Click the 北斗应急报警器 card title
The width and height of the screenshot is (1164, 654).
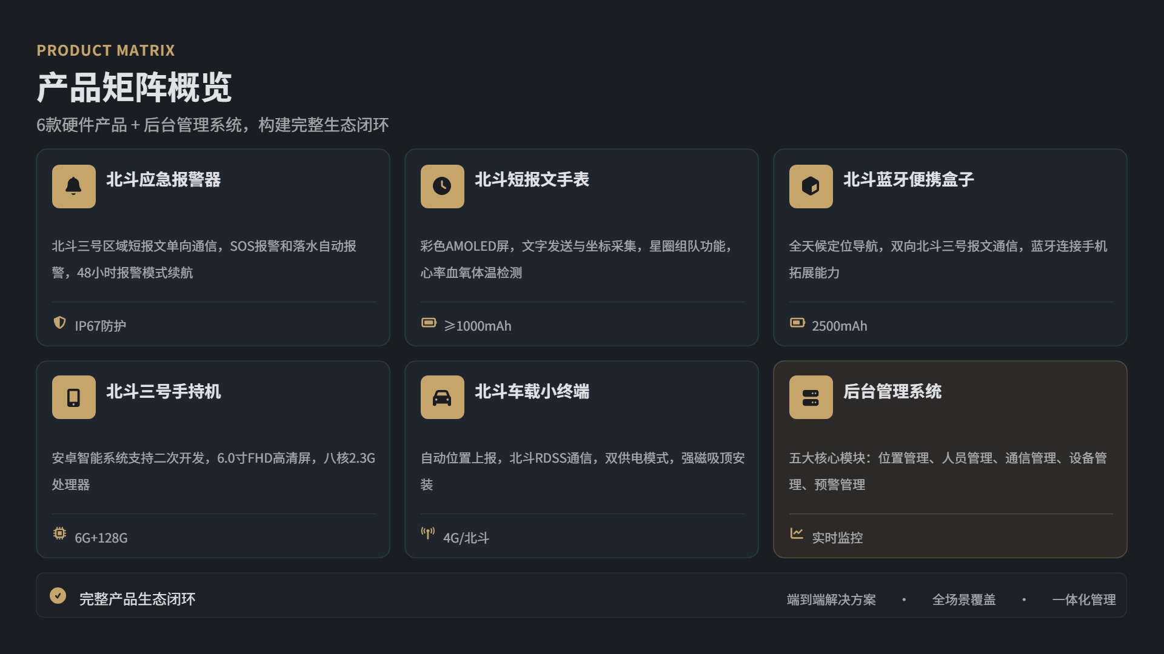click(163, 180)
